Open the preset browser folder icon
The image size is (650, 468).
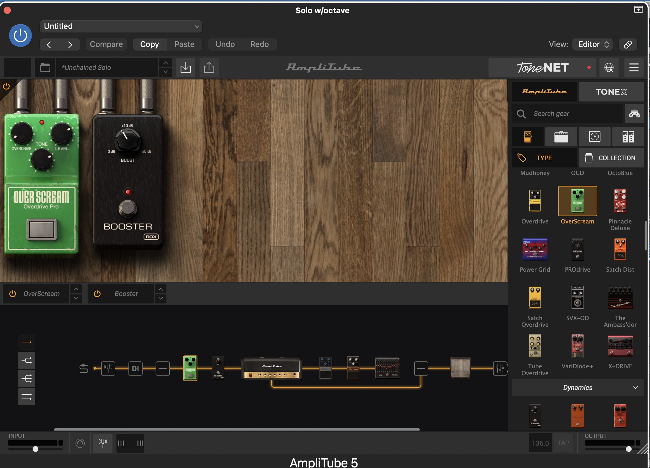(45, 67)
